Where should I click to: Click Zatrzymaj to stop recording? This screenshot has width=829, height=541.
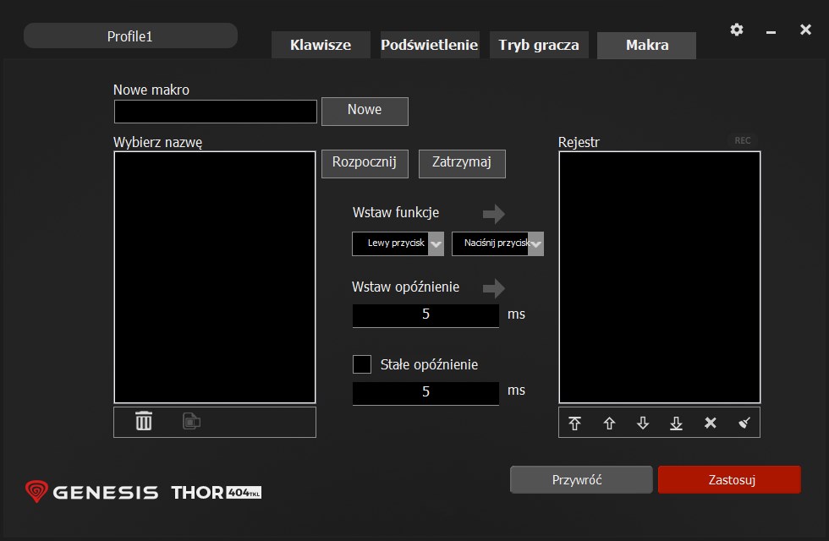coord(462,163)
